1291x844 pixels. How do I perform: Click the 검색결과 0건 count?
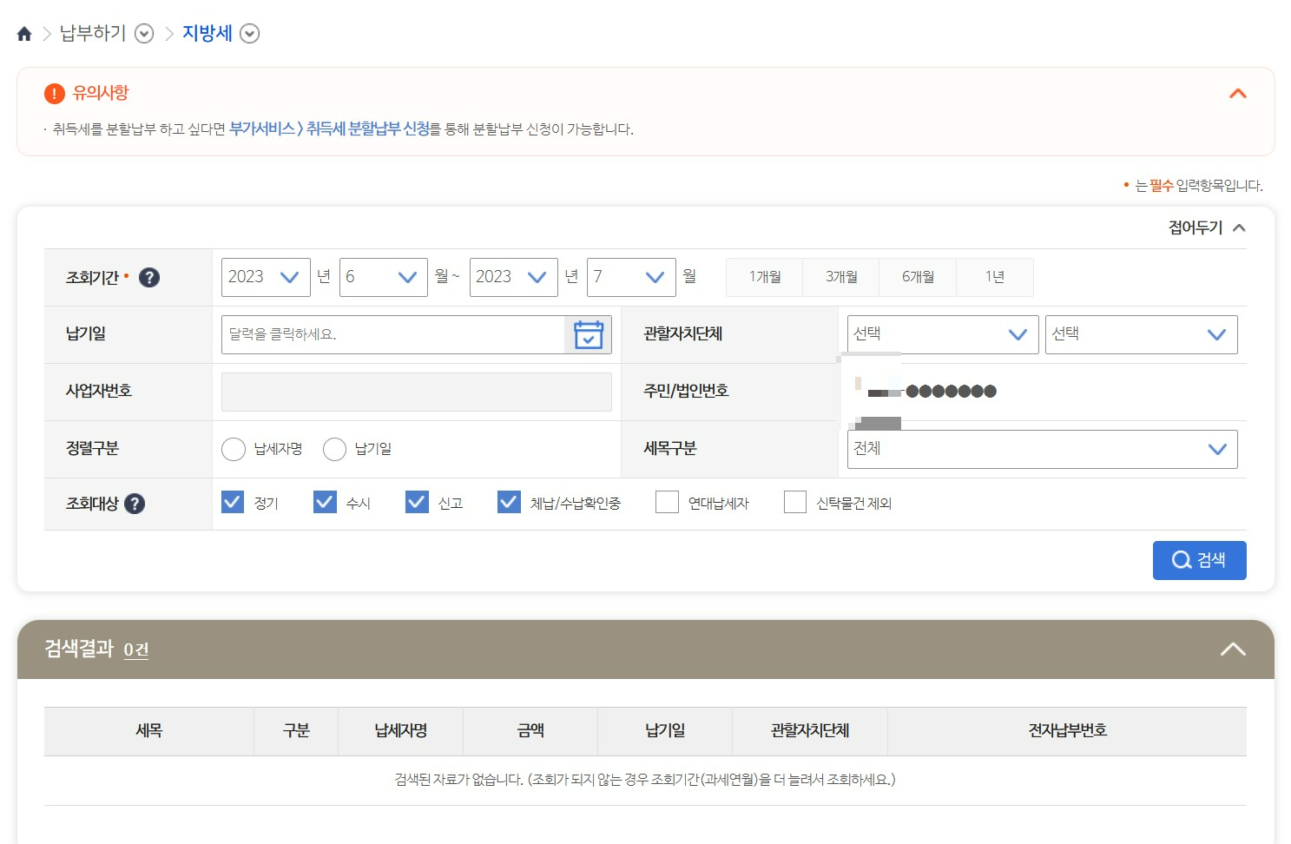click(136, 649)
